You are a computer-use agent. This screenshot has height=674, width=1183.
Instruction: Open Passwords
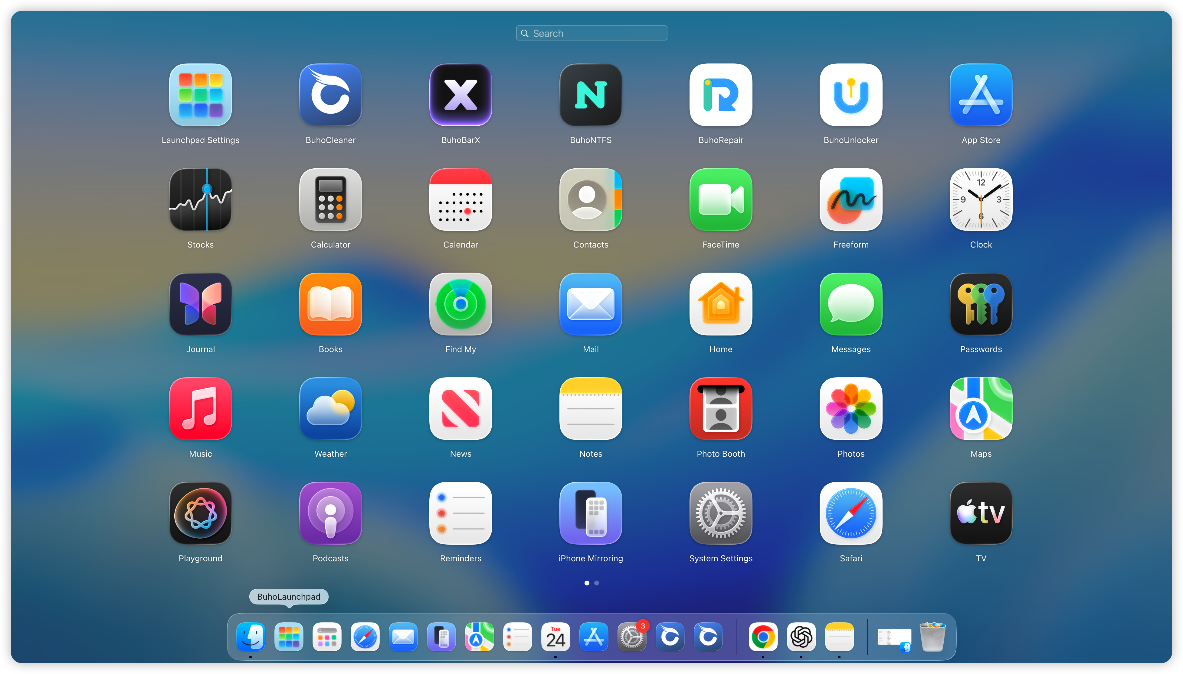(x=981, y=304)
